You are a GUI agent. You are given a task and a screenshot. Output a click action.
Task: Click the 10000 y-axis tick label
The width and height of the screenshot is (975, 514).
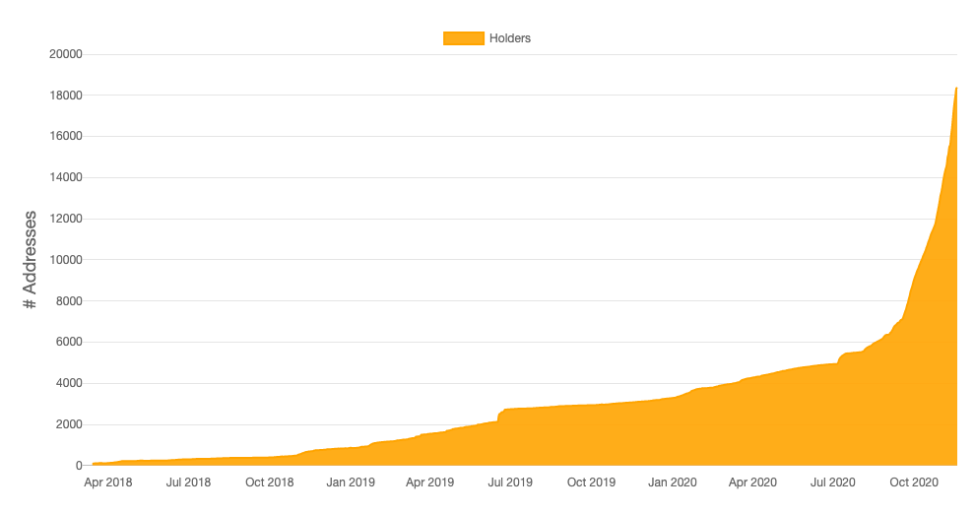pyautogui.click(x=66, y=260)
